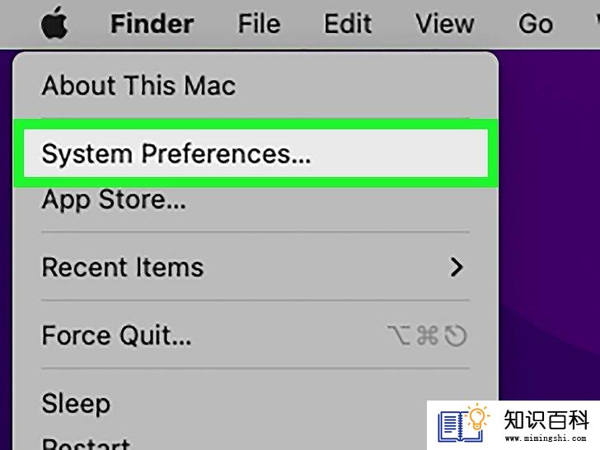Open the Go menu

(x=536, y=24)
